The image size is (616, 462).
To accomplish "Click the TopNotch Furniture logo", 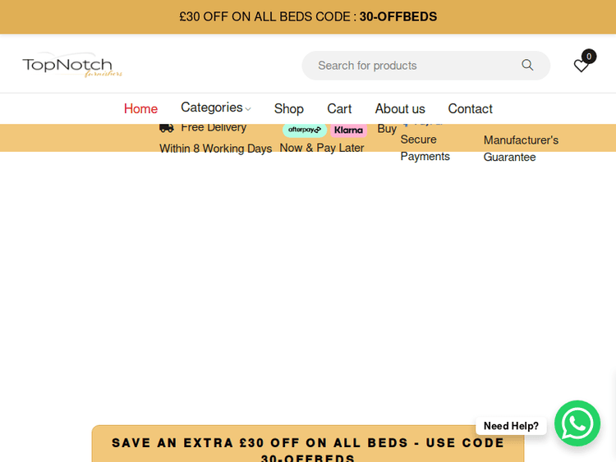I will click(72, 65).
